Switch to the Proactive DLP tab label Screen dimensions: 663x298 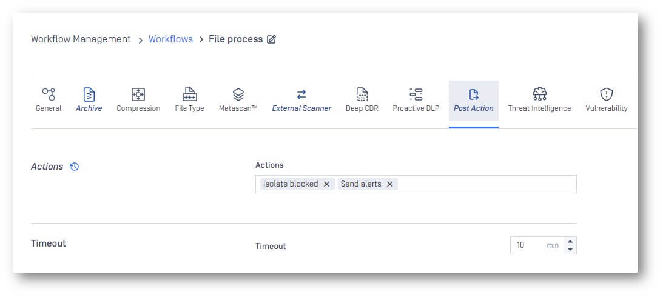coord(416,108)
